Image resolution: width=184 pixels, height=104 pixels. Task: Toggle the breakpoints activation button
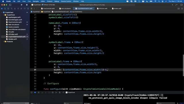[x=35, y=92]
